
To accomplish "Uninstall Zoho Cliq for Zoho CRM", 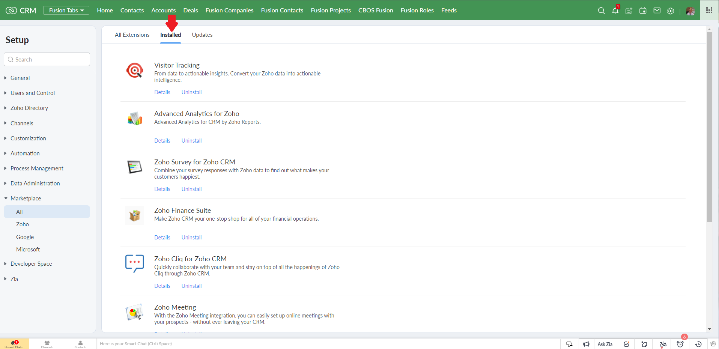I will (191, 286).
